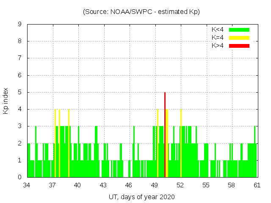Click y-axis tick label 5
Screen dimensions: 271x203
click(x=20, y=92)
